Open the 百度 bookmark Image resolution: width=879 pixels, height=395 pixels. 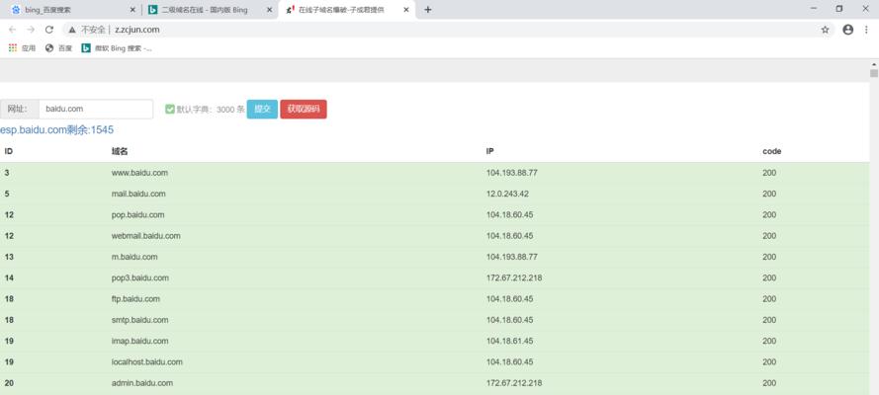[x=59, y=48]
